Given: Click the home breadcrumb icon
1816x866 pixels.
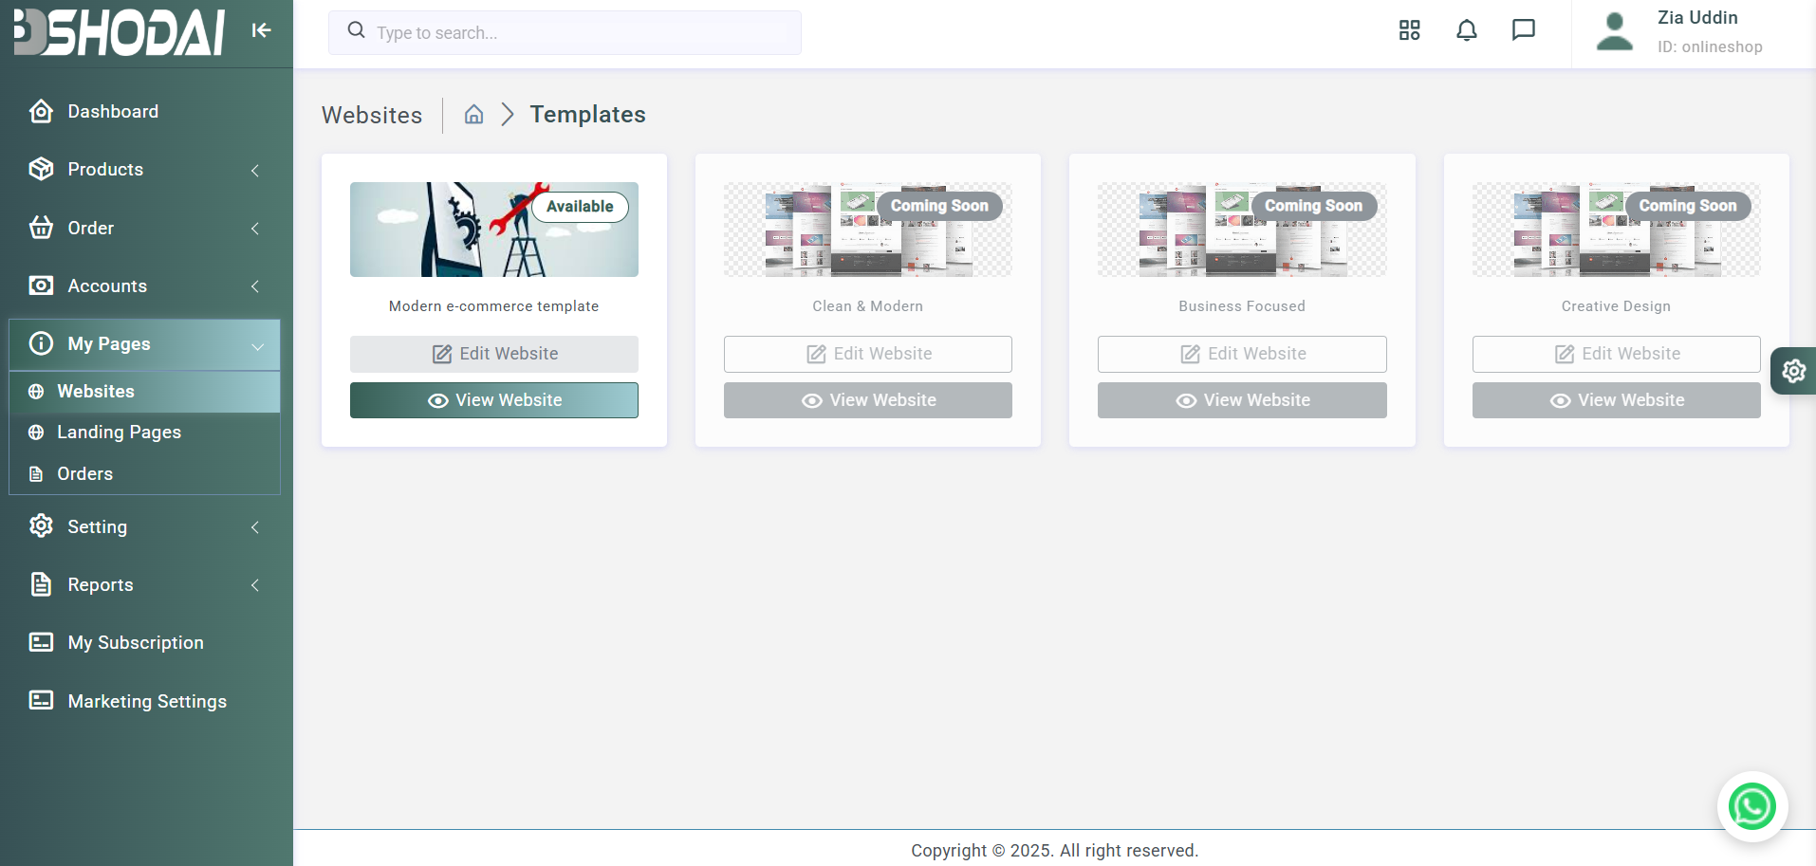Looking at the screenshot, I should (x=473, y=115).
